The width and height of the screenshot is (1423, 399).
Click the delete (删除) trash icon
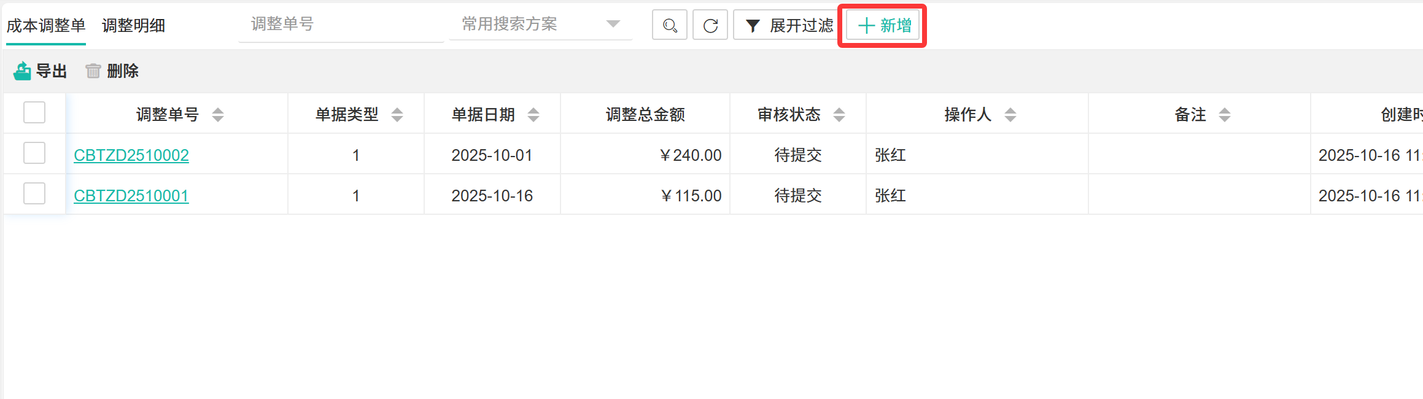(93, 71)
